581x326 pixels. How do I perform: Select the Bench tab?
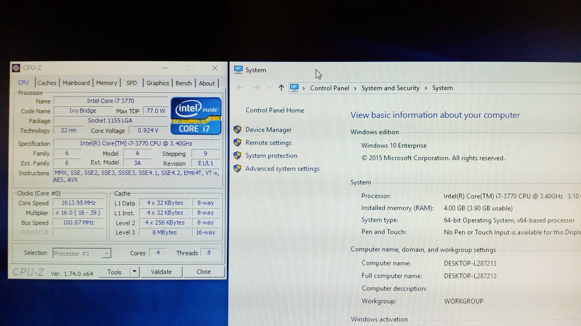[x=183, y=83]
